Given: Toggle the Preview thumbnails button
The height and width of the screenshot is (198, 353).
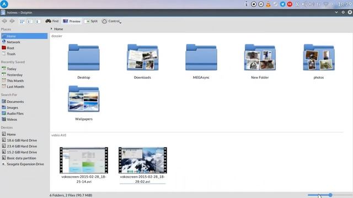Looking at the screenshot, I should click(72, 21).
